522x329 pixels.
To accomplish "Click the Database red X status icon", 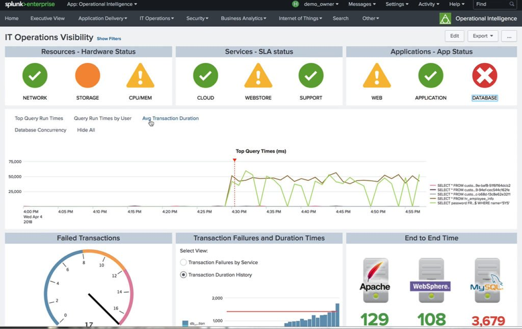I will [485, 75].
